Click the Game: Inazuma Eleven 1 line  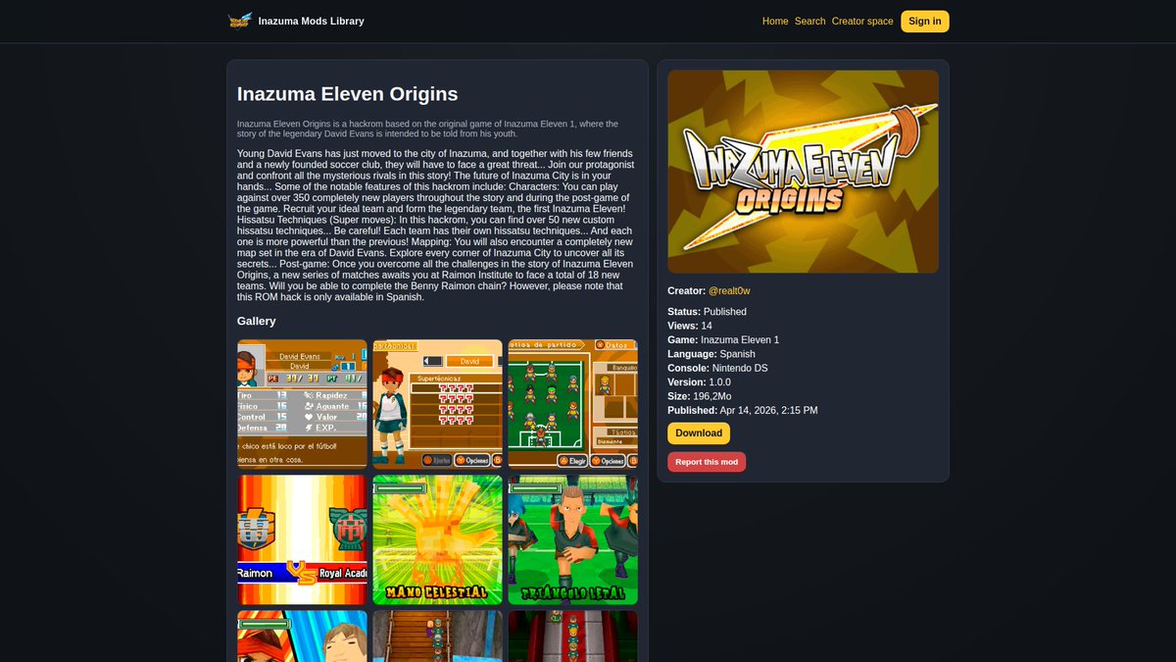coord(723,339)
